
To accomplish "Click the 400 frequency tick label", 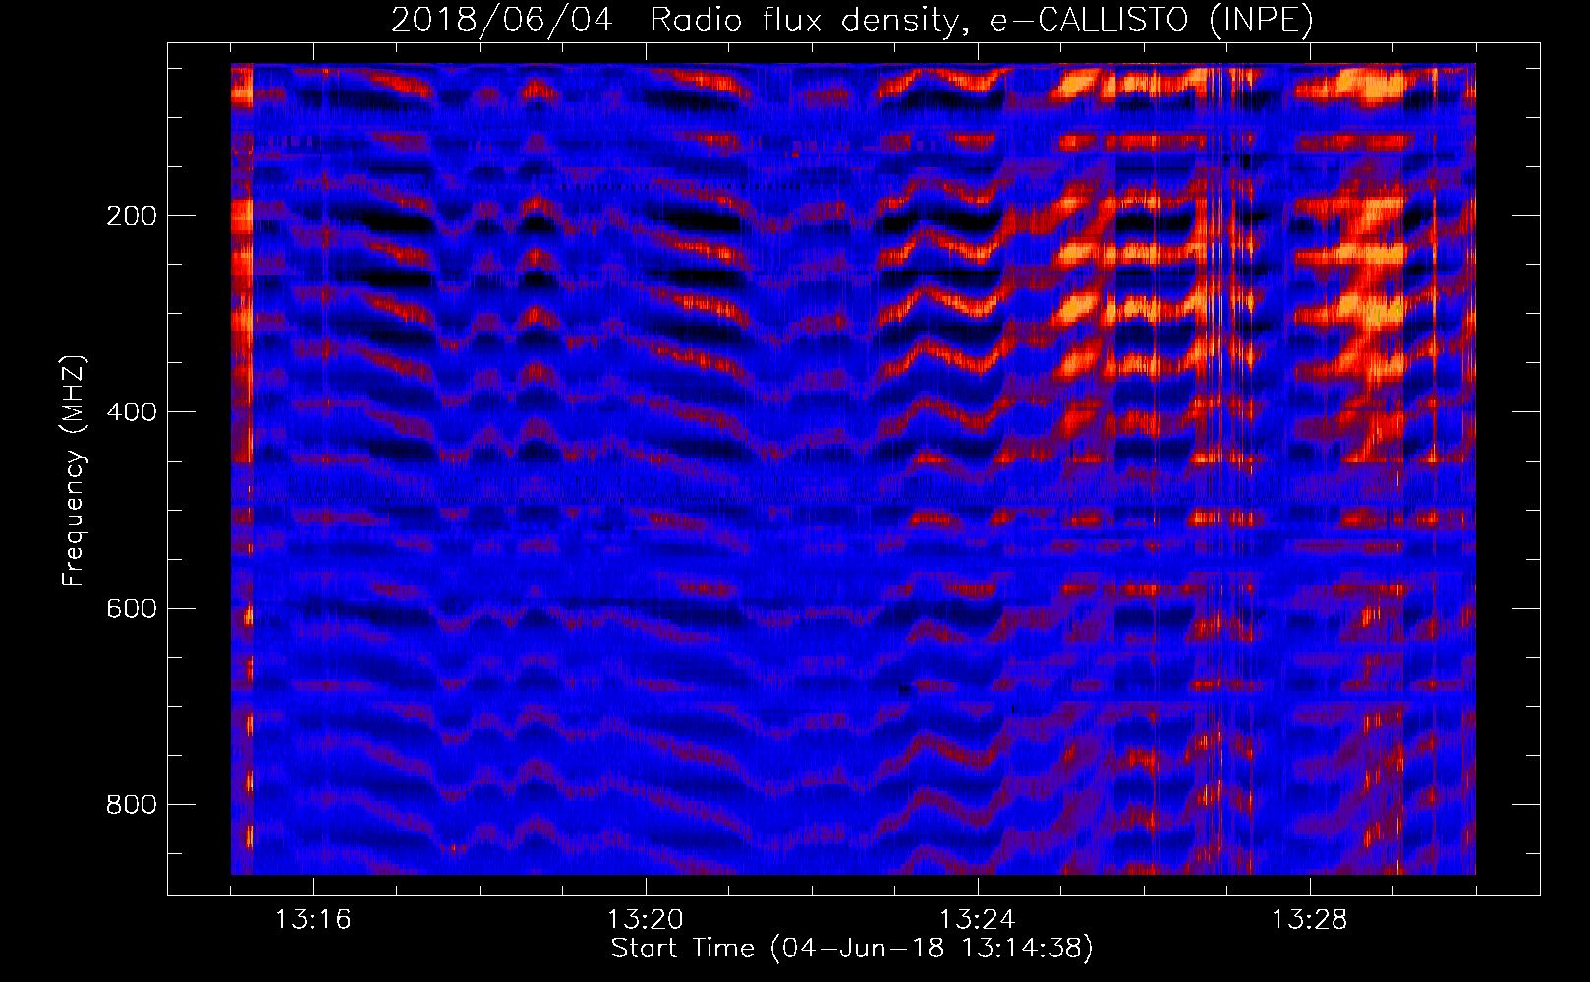I will (x=132, y=412).
